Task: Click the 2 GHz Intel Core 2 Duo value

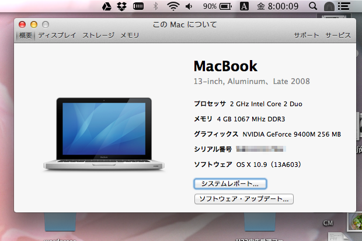Action: (x=266, y=104)
